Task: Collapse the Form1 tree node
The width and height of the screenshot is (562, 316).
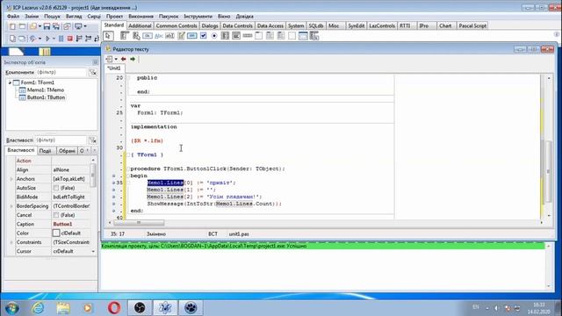Action: pyautogui.click(x=10, y=83)
